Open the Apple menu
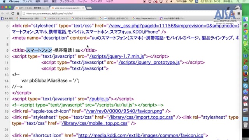 click(x=4, y=2)
